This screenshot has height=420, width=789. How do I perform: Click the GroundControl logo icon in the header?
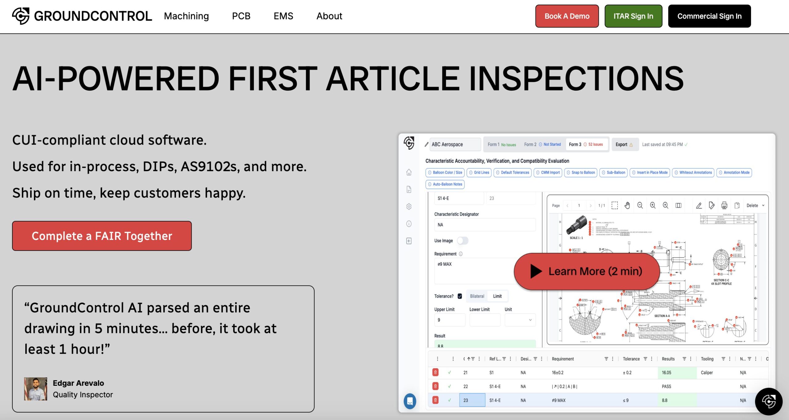[21, 16]
